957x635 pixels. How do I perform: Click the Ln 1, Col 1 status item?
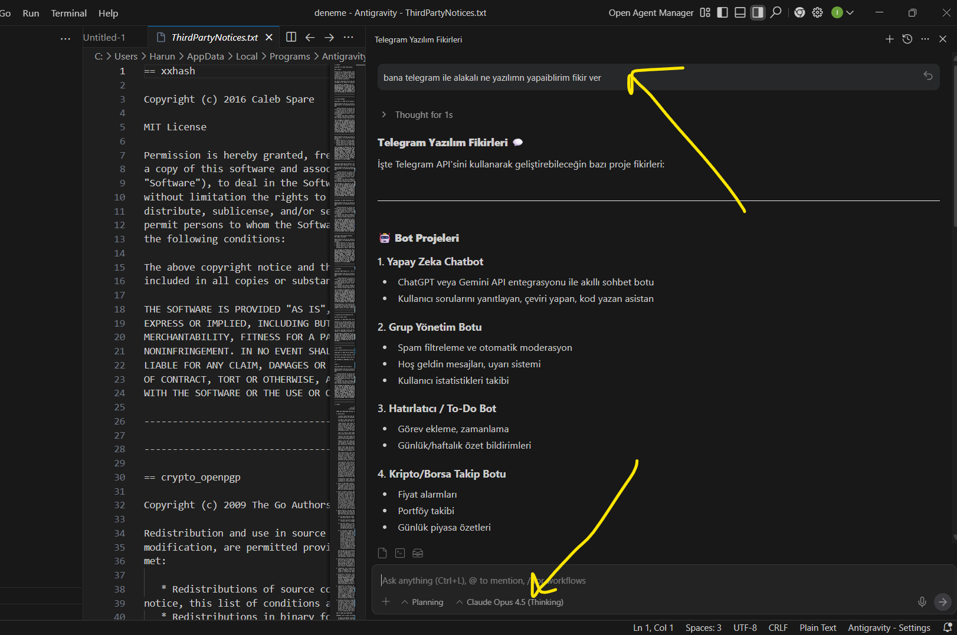pyautogui.click(x=653, y=628)
